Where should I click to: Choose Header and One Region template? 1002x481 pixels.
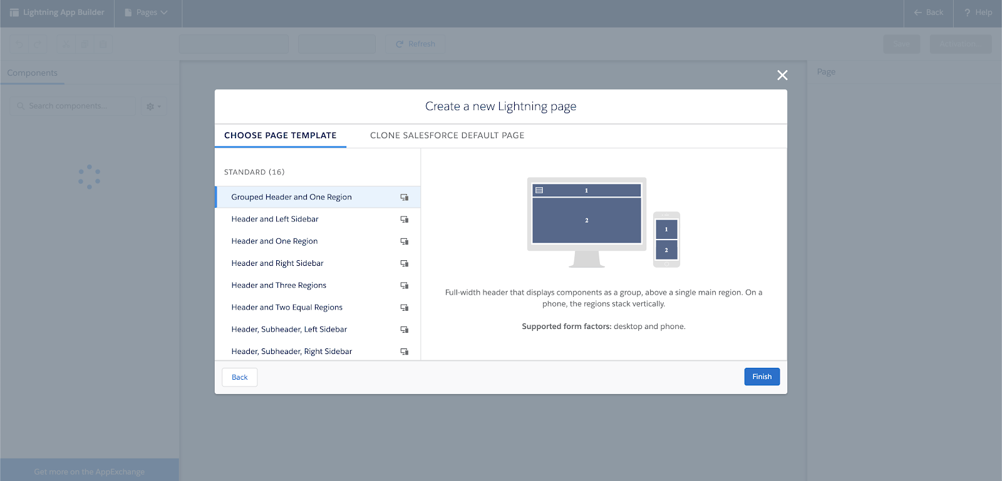pos(318,241)
